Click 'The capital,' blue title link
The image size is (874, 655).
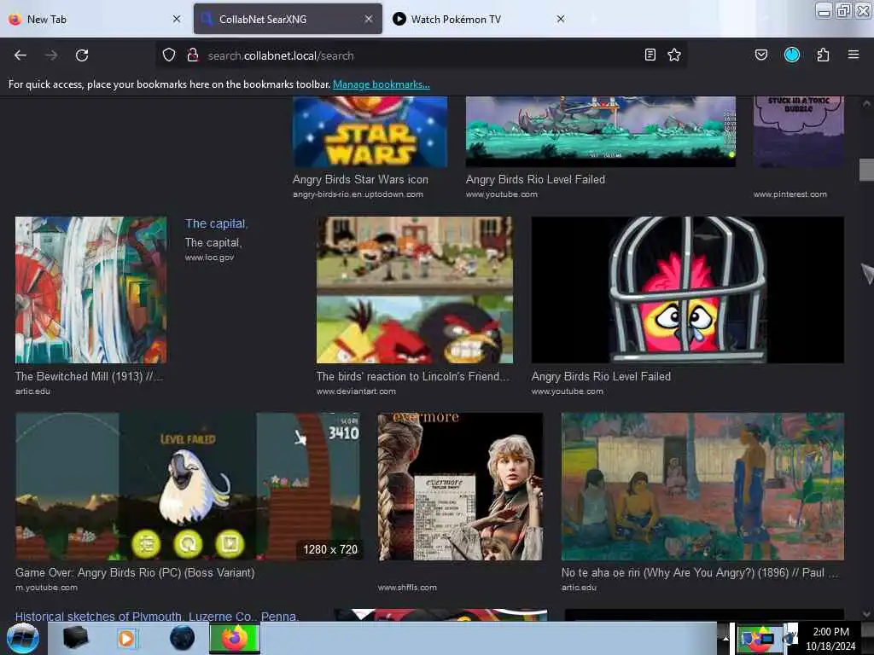[216, 224]
